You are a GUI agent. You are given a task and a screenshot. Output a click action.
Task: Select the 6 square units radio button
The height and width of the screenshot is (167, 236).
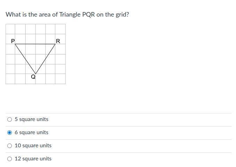(10, 132)
